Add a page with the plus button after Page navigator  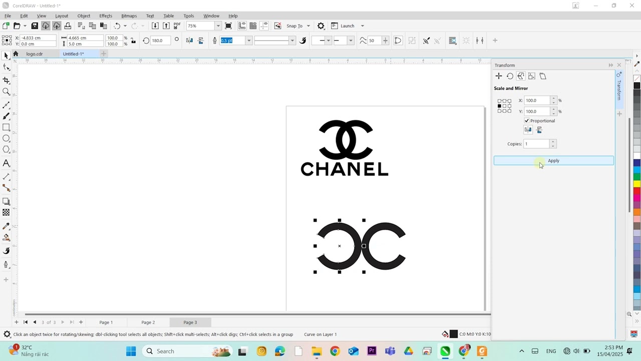click(x=81, y=322)
